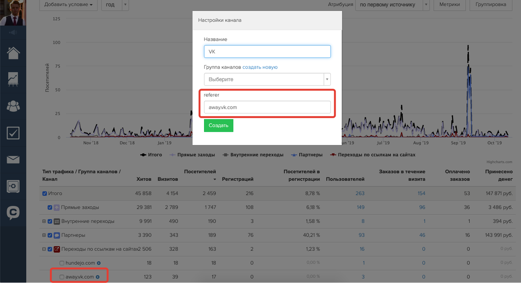Open the Группа каналов 'Выберите' dropdown

(x=267, y=79)
